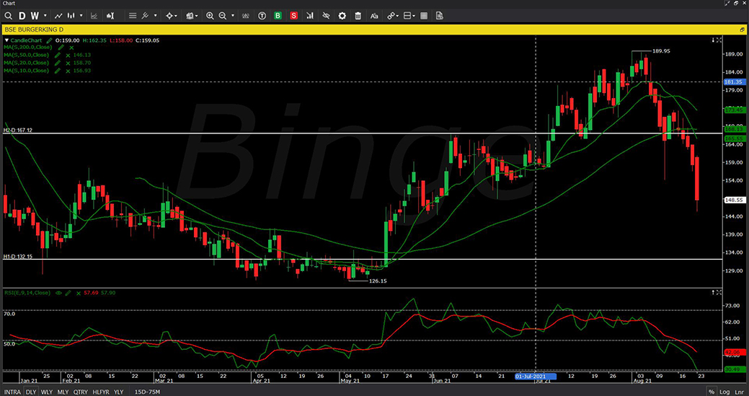Image resolution: width=749 pixels, height=396 pixels.
Task: Open symbol search magnifier icon
Action: click(x=8, y=16)
